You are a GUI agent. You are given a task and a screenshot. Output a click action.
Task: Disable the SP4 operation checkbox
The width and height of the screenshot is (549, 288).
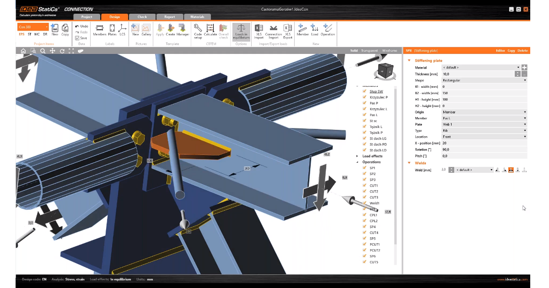coord(365,227)
